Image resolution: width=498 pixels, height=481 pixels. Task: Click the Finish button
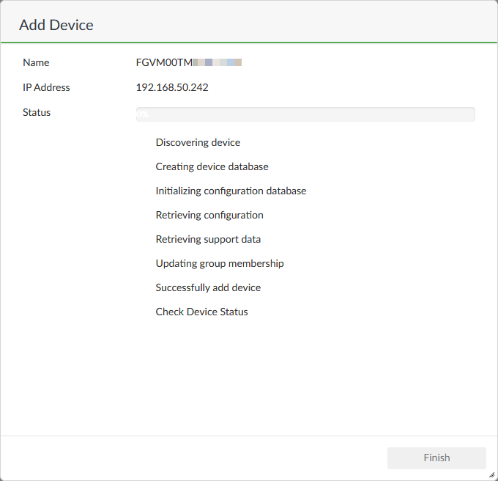tap(436, 458)
